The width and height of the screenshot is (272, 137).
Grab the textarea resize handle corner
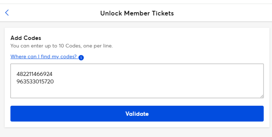[x=262, y=96]
